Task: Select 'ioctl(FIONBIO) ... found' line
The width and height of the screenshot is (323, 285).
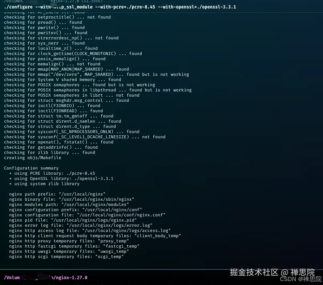Action: (x=52, y=106)
